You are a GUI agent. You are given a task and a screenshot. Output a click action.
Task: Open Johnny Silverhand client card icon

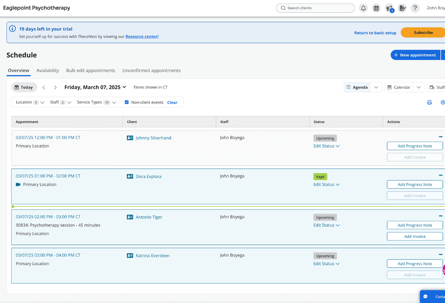coord(130,138)
